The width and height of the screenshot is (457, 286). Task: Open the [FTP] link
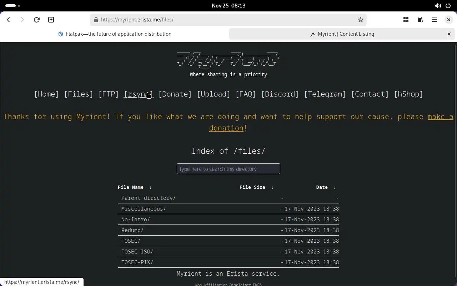click(x=109, y=94)
